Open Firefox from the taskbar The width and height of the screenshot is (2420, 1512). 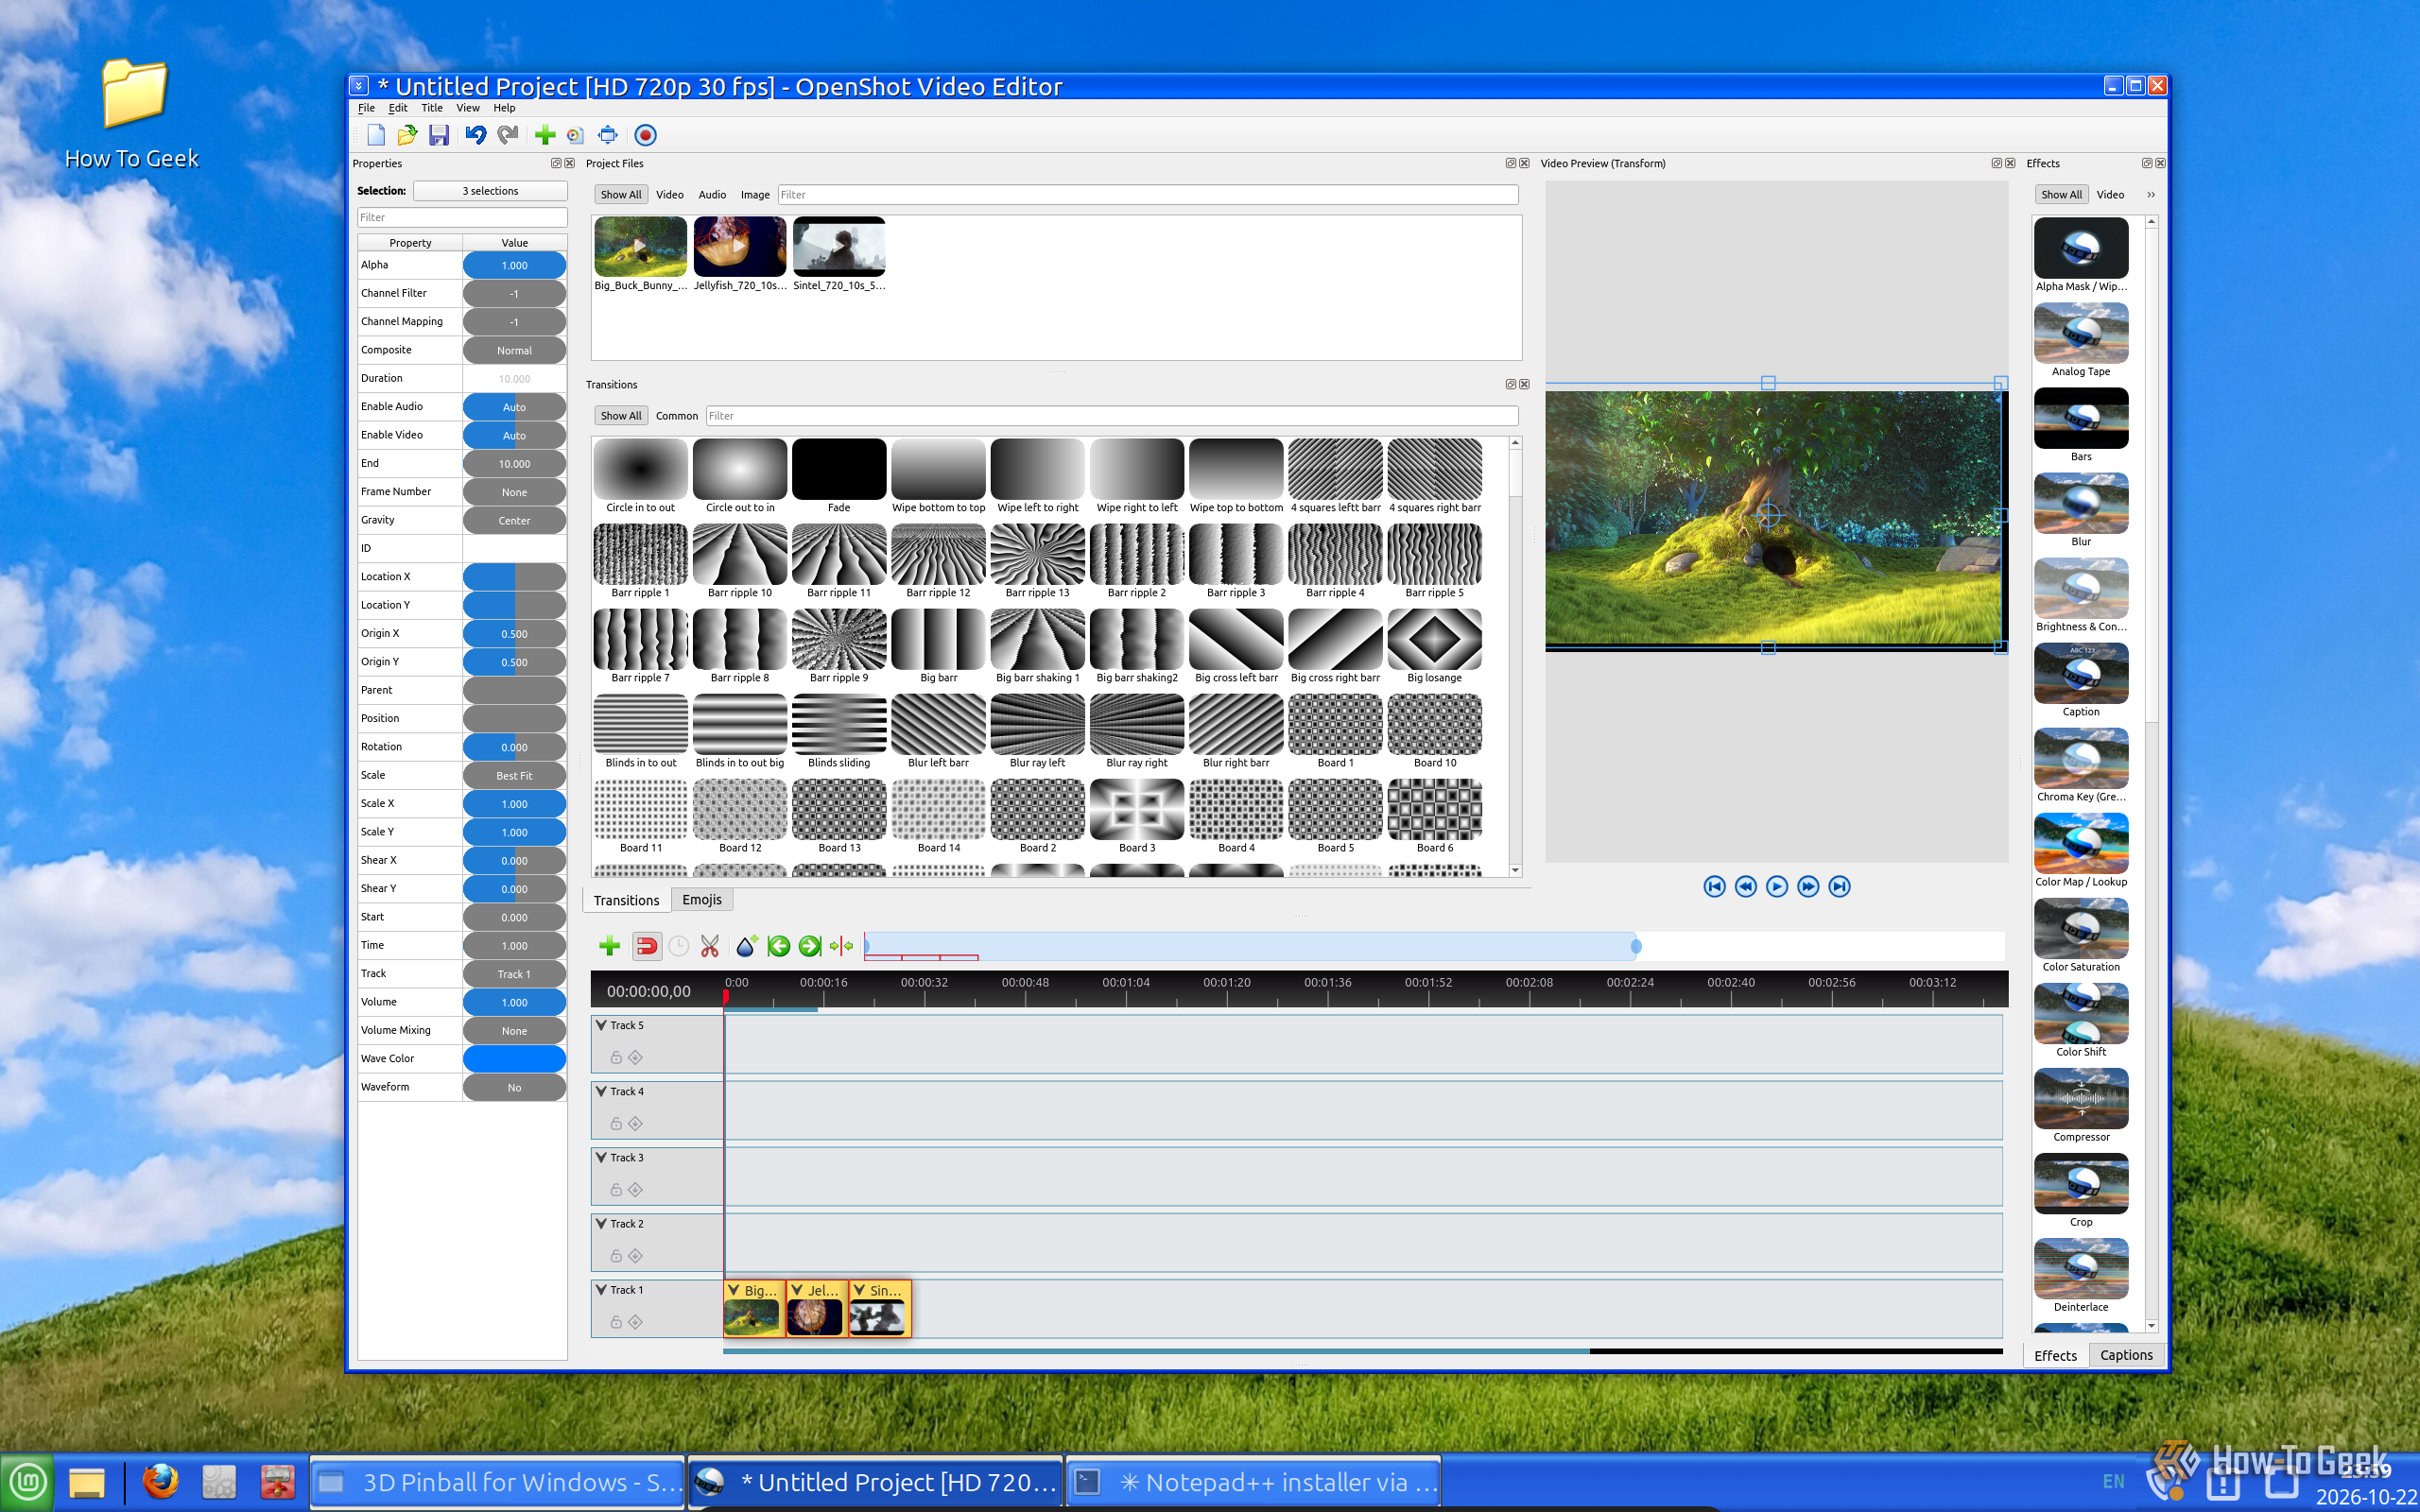[x=161, y=1481]
